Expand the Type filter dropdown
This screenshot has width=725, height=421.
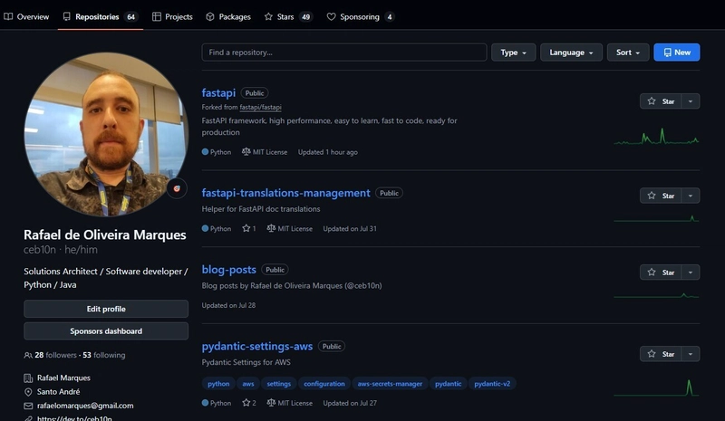(513, 53)
